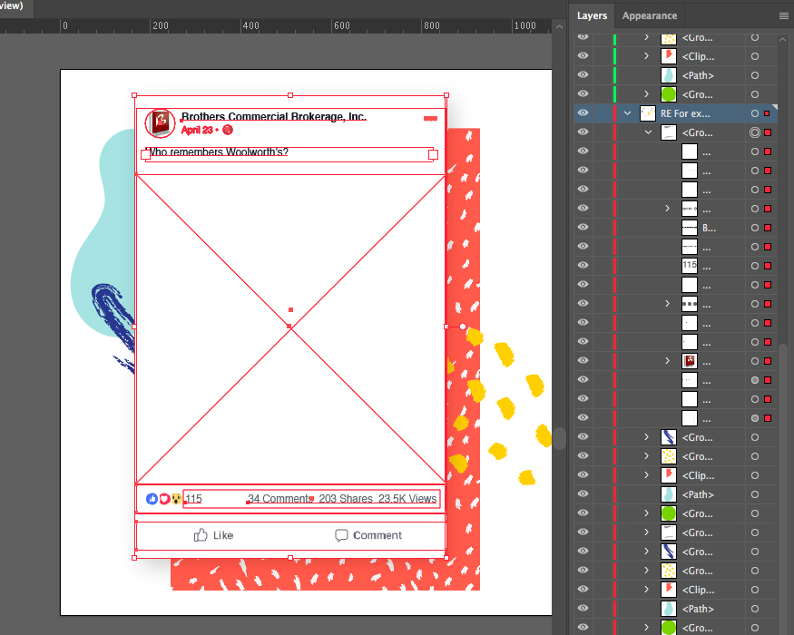The image size is (794, 635).
Task: Expand the sublayer directly above the B... row
Action: click(667, 209)
